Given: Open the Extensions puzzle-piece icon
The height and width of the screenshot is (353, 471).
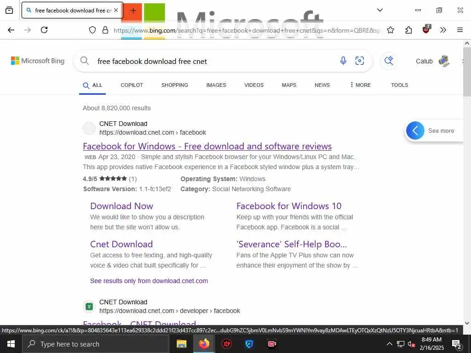Looking at the screenshot, I should pyautogui.click(x=408, y=30).
